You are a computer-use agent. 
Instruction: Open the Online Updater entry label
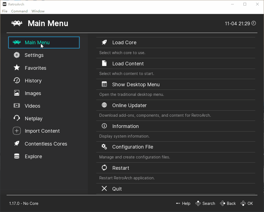129,105
